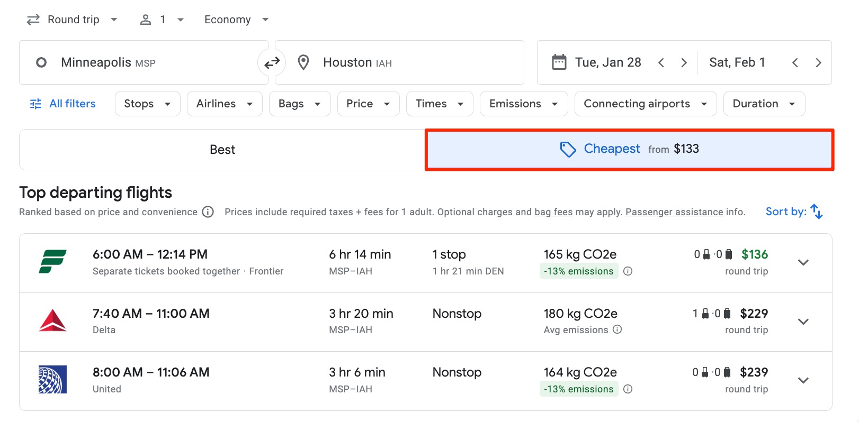This screenshot has width=859, height=422.
Task: Open the Airlines filter dropdown
Action: (225, 104)
